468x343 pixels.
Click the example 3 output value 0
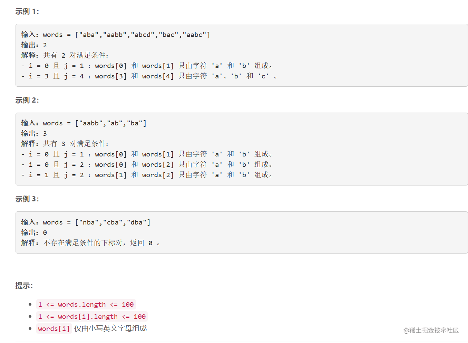(45, 233)
